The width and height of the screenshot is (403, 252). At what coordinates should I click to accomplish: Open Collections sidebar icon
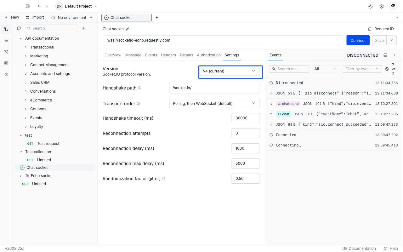6,29
